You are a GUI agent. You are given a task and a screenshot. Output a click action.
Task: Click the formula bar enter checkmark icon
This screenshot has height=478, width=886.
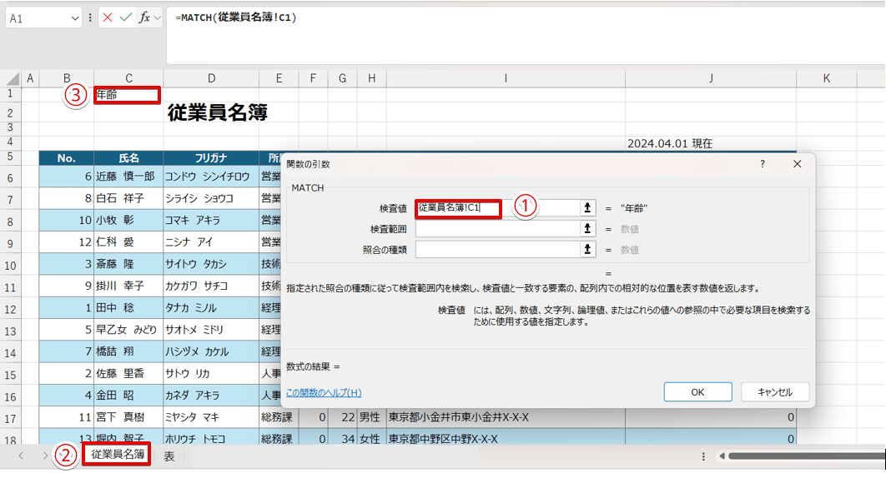click(125, 17)
